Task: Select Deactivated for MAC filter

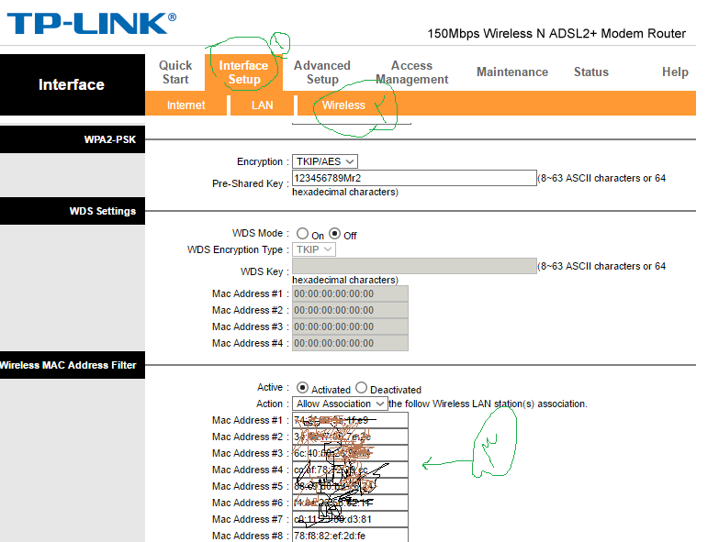Action: point(361,388)
